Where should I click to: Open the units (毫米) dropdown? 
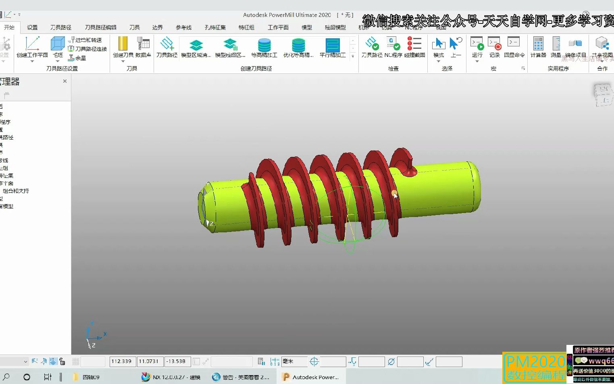click(x=294, y=361)
